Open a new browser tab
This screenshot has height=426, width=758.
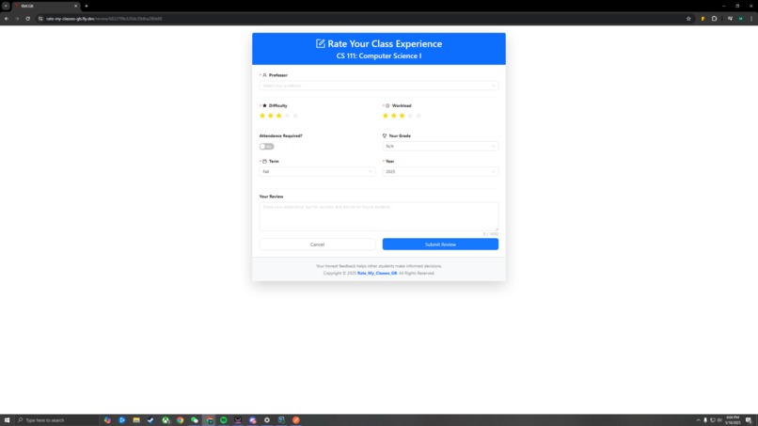86,7
